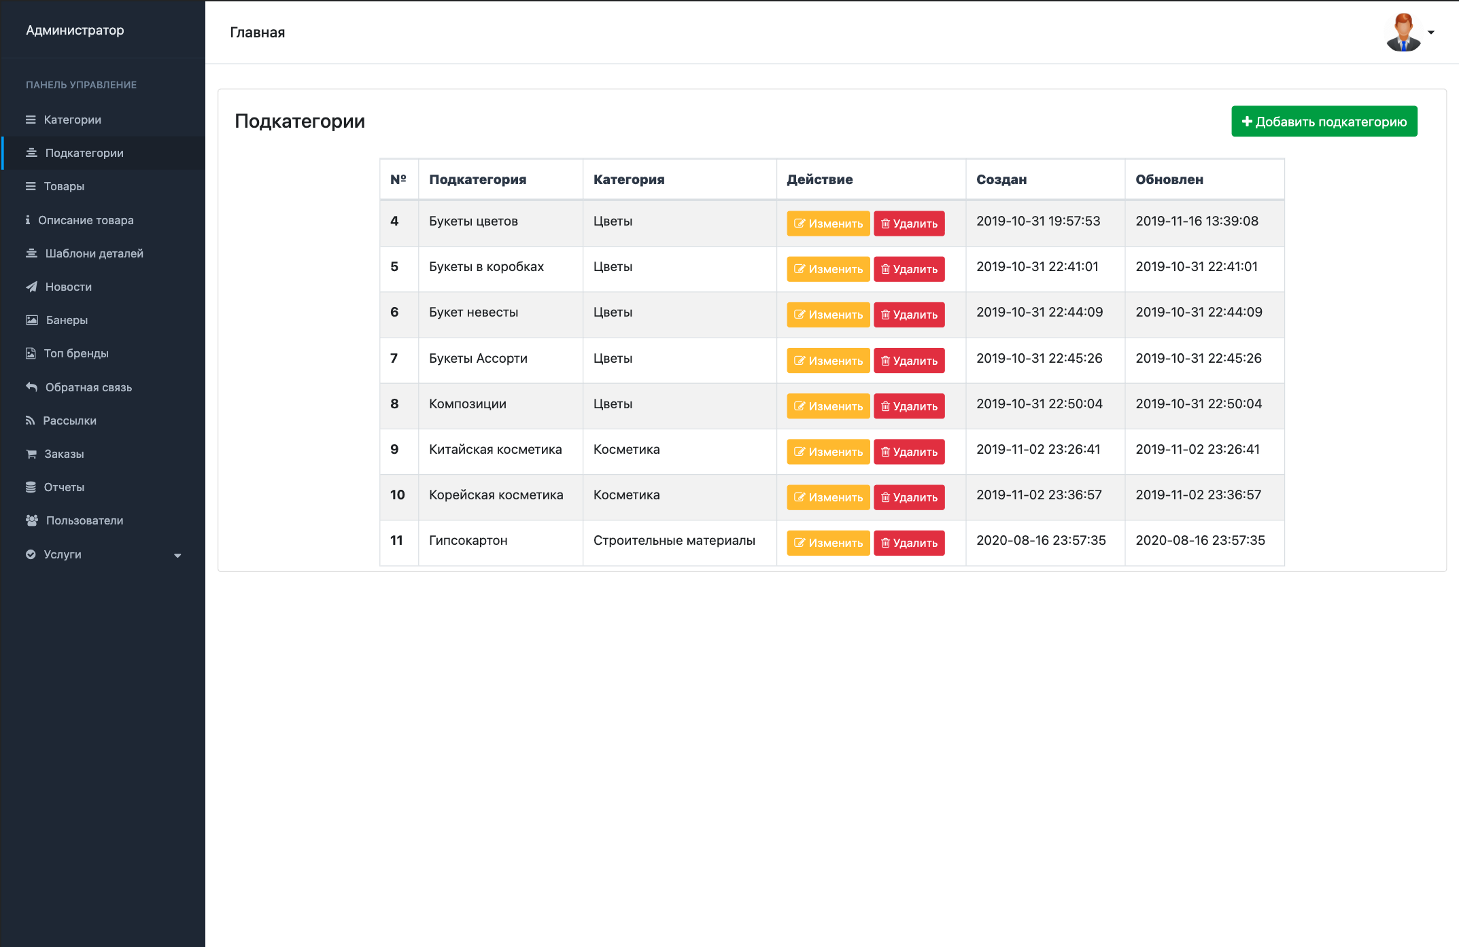This screenshot has width=1459, height=947.
Task: Select Пользователи in the sidebar
Action: [x=103, y=520]
